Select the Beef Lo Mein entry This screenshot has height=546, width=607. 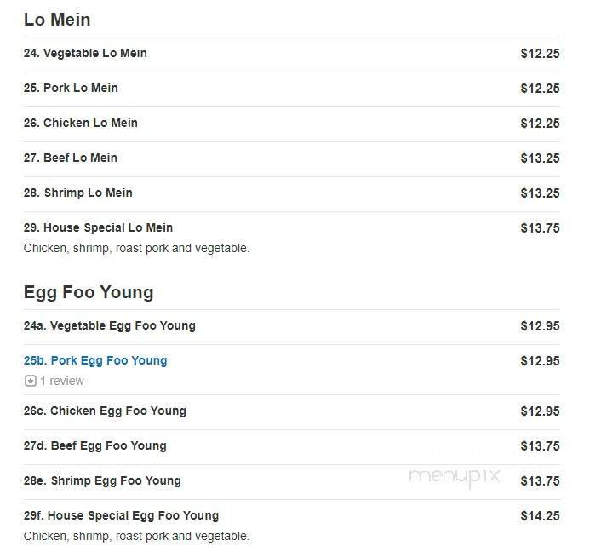tap(71, 158)
